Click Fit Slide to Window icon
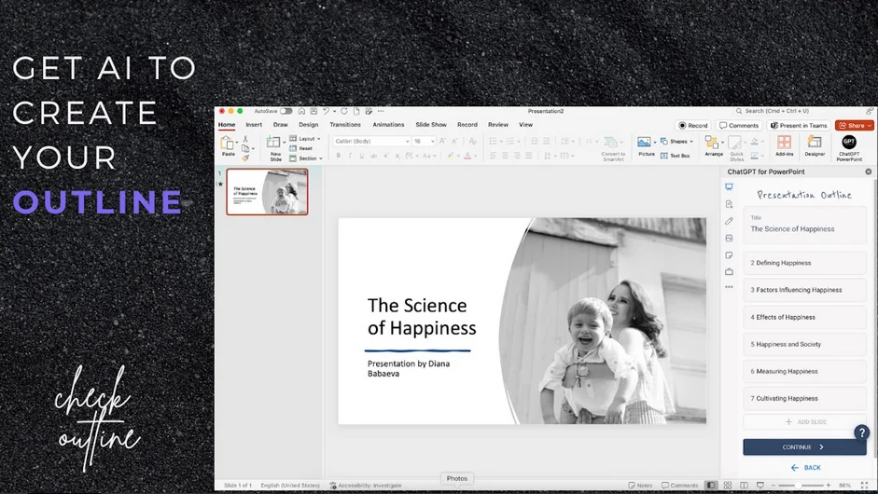The image size is (878, 494). pos(865,485)
